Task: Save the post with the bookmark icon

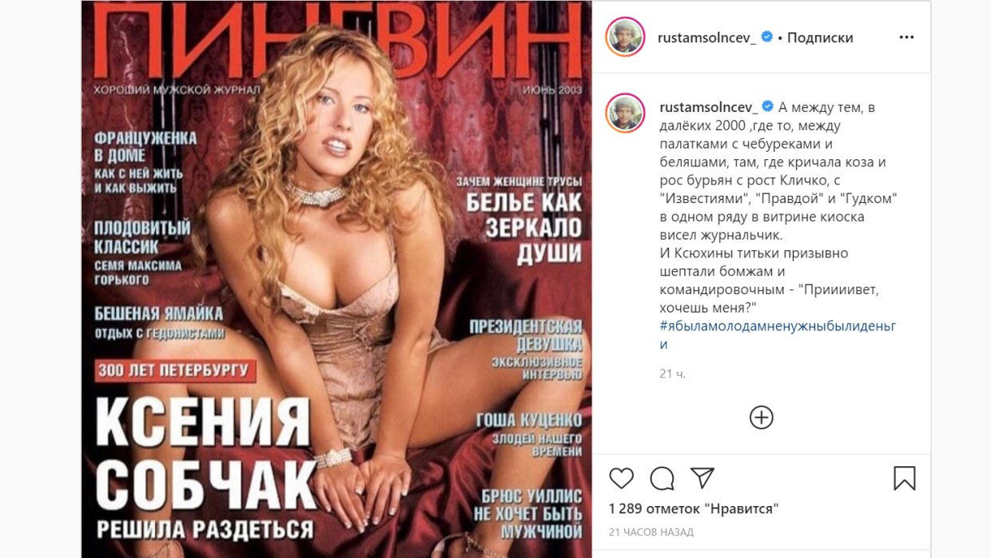Action: click(x=904, y=478)
